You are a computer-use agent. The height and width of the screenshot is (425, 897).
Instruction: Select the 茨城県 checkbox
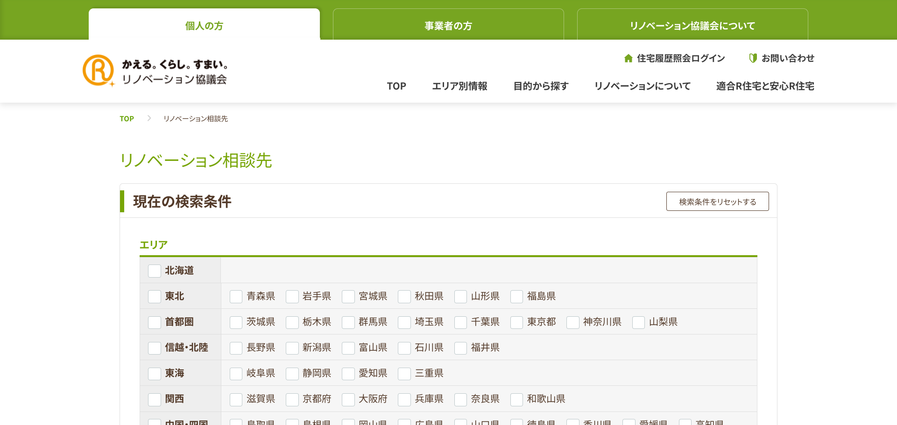(236, 322)
